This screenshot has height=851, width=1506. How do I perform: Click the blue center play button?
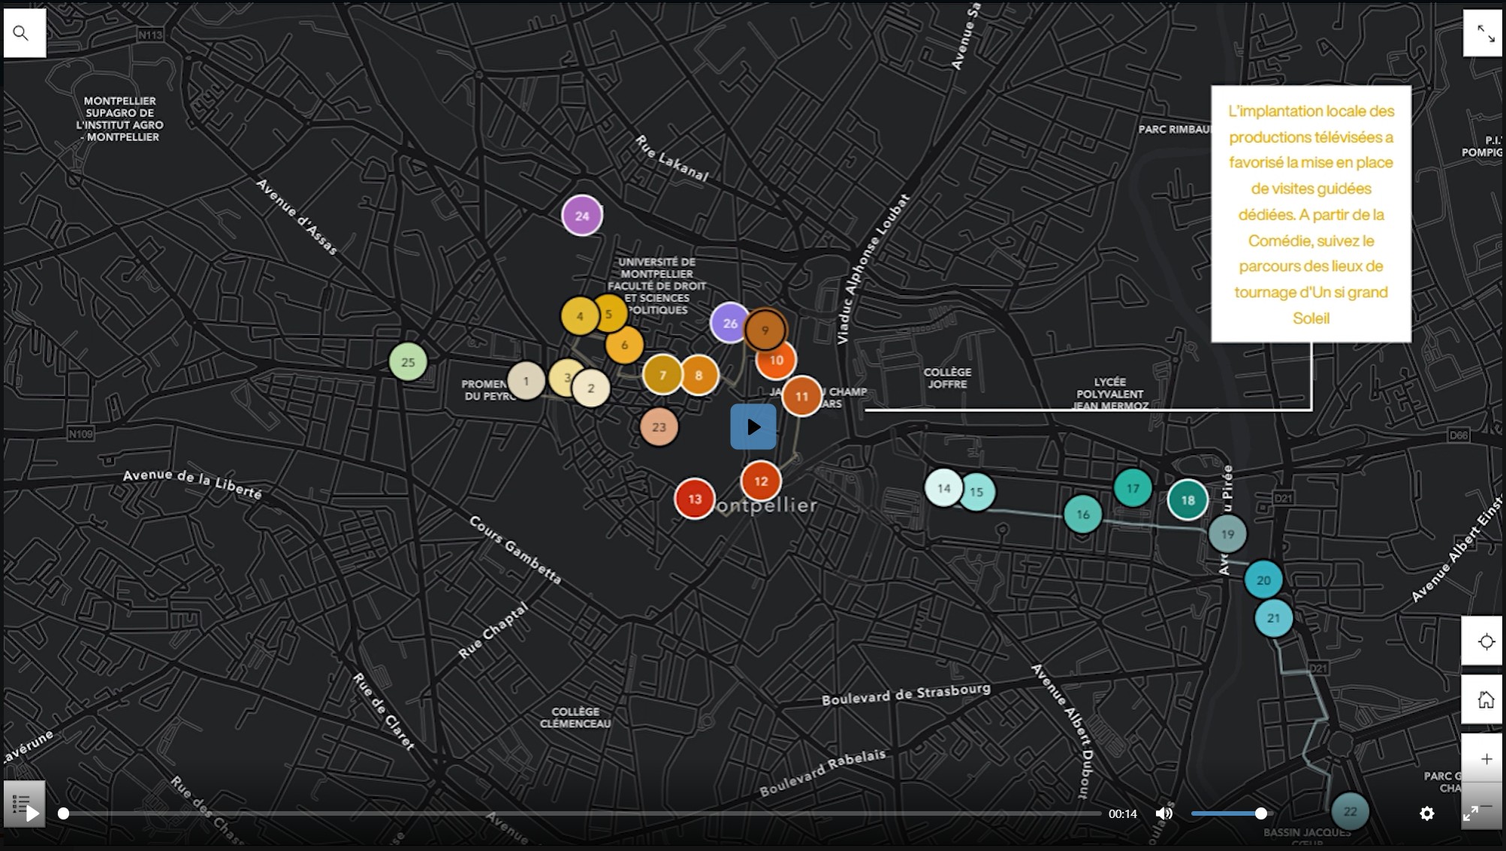click(753, 427)
